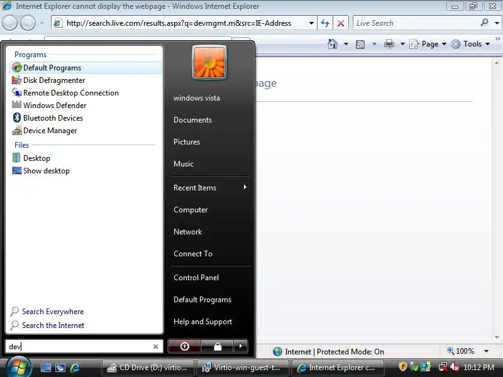Open Help and Support

(x=202, y=322)
